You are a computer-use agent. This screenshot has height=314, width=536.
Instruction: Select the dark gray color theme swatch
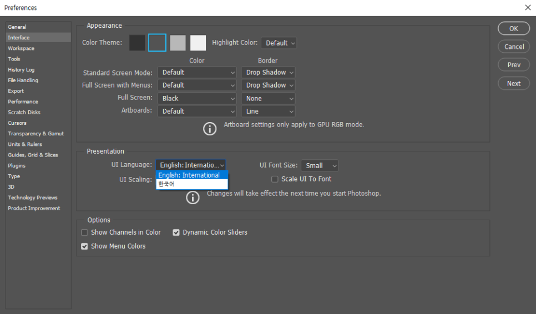[x=157, y=43]
